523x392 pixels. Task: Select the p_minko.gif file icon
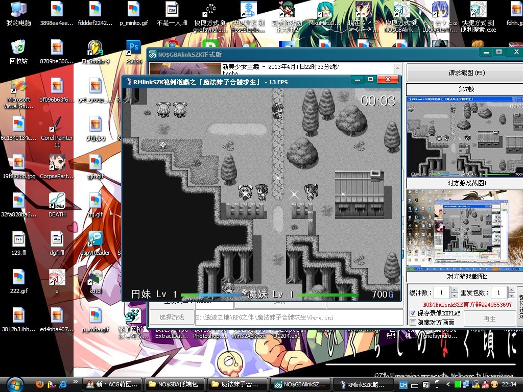(x=134, y=14)
